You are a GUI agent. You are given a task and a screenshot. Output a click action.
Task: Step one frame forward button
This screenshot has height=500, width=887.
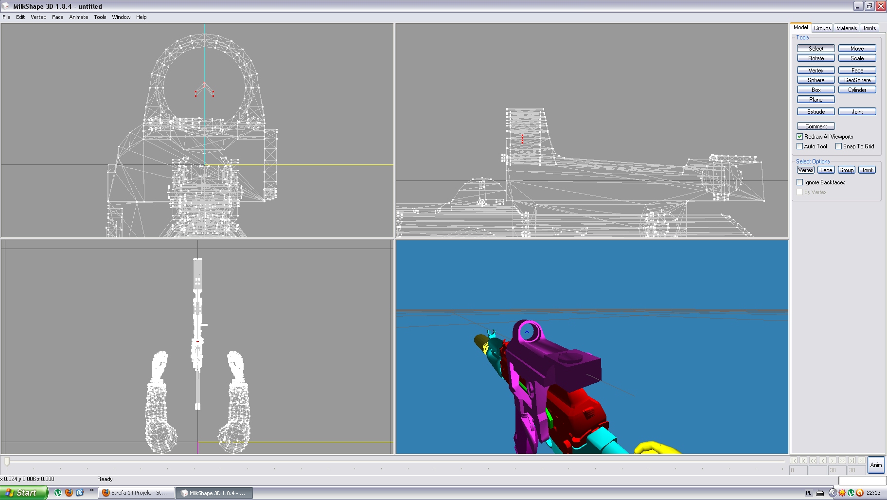click(x=833, y=460)
